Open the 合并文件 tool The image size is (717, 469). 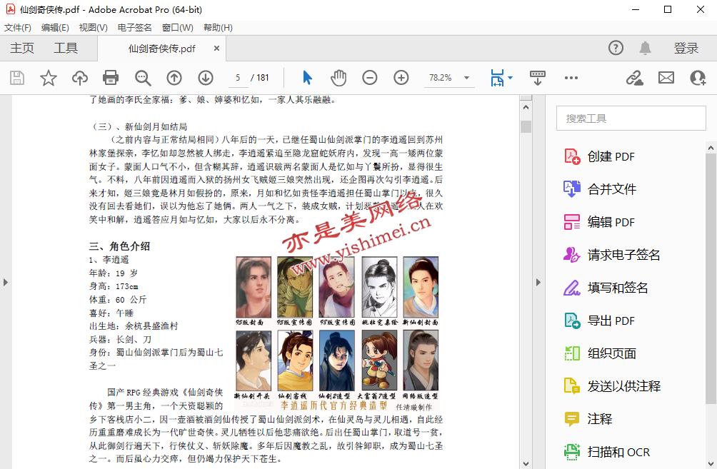pos(600,188)
